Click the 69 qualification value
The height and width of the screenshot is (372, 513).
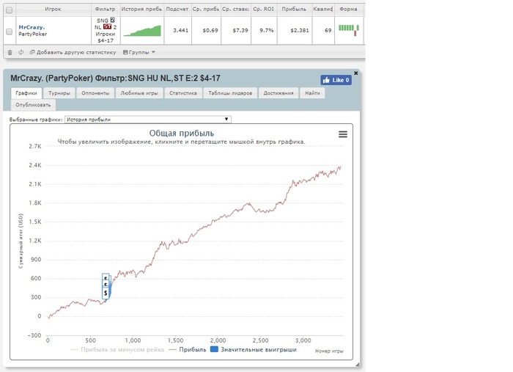click(x=328, y=31)
